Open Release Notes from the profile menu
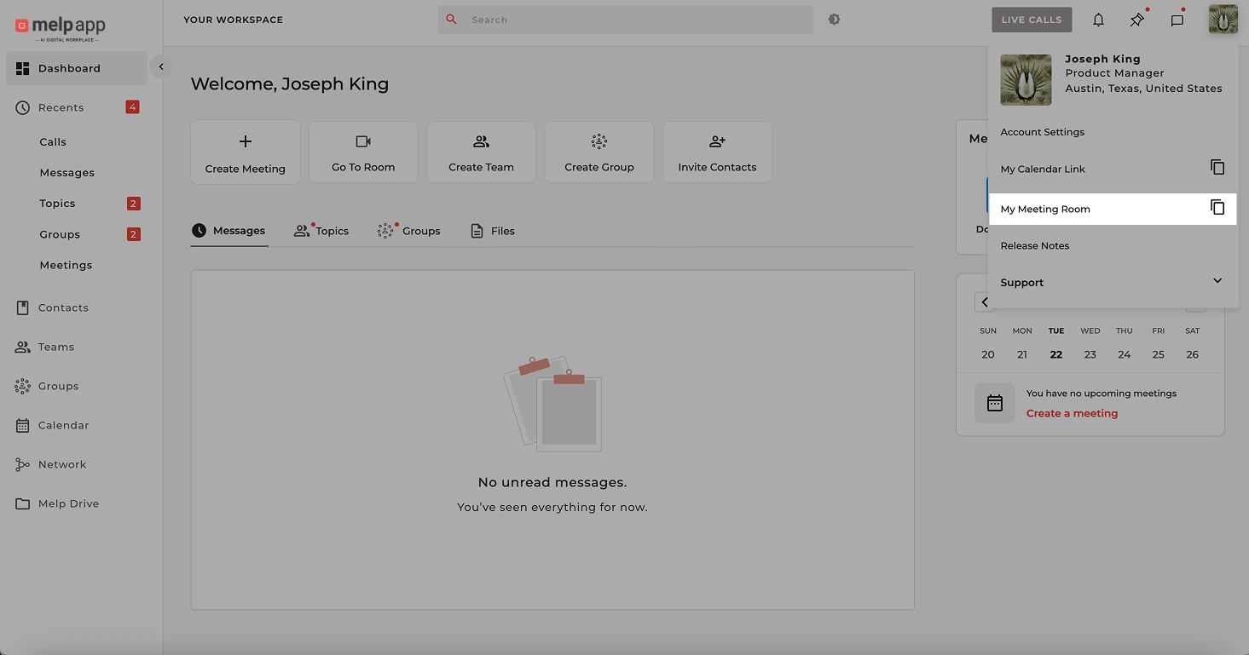 [1034, 245]
